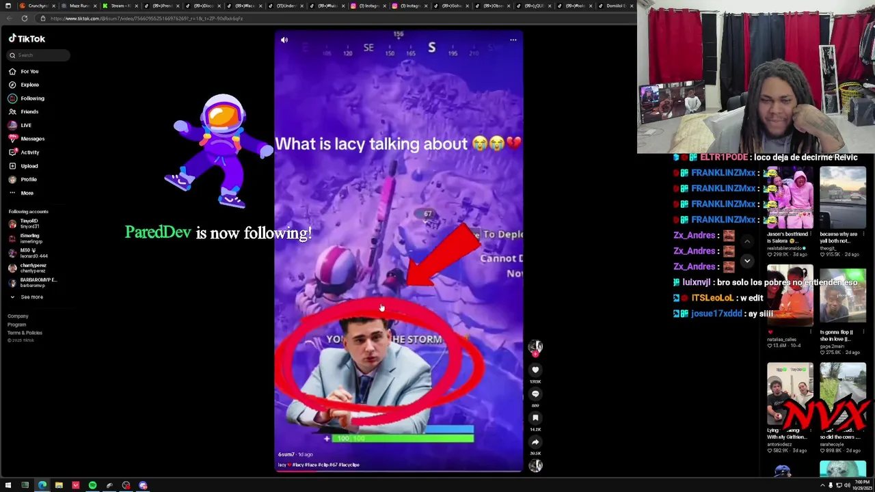
Task: Open the sarahecoyle road video thumbnail
Action: [842, 394]
